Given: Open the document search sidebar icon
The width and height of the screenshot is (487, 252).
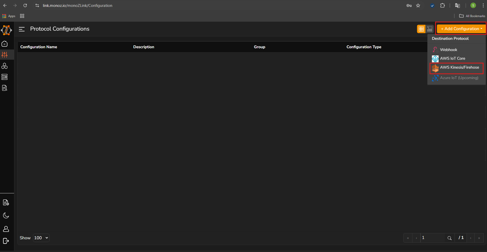Looking at the screenshot, I should (x=5, y=88).
